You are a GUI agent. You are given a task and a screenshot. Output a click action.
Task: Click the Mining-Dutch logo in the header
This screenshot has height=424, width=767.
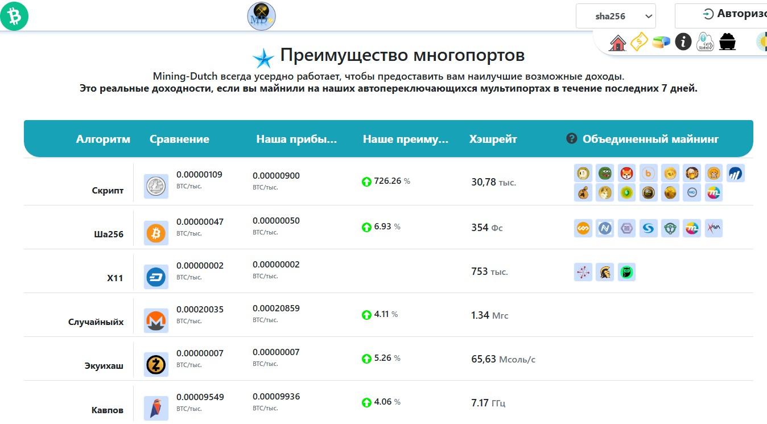tap(261, 16)
